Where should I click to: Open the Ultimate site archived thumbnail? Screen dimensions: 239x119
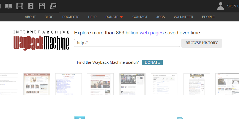click(197, 84)
